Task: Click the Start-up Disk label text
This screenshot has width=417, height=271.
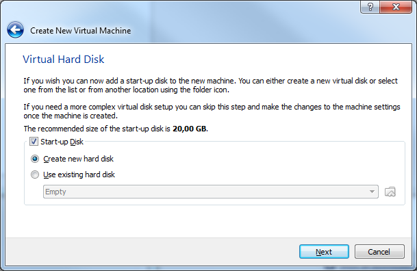Action: coord(62,142)
